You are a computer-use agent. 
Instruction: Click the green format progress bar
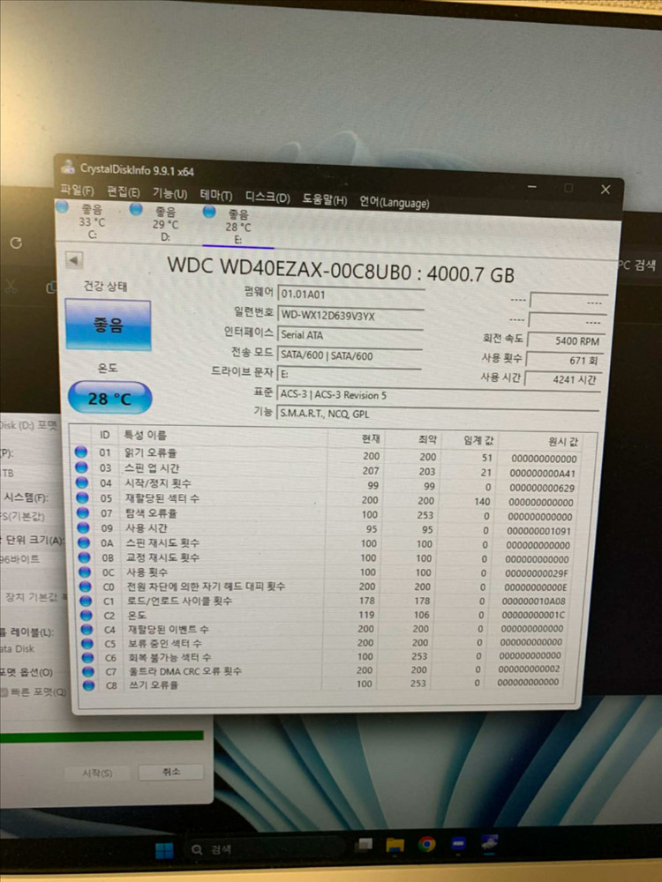pos(102,736)
